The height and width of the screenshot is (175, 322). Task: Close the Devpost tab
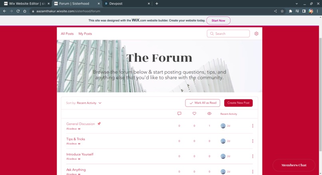pyautogui.click(x=149, y=4)
